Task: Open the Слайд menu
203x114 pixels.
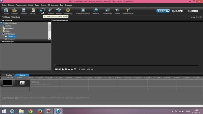Action: (x=31, y=5)
